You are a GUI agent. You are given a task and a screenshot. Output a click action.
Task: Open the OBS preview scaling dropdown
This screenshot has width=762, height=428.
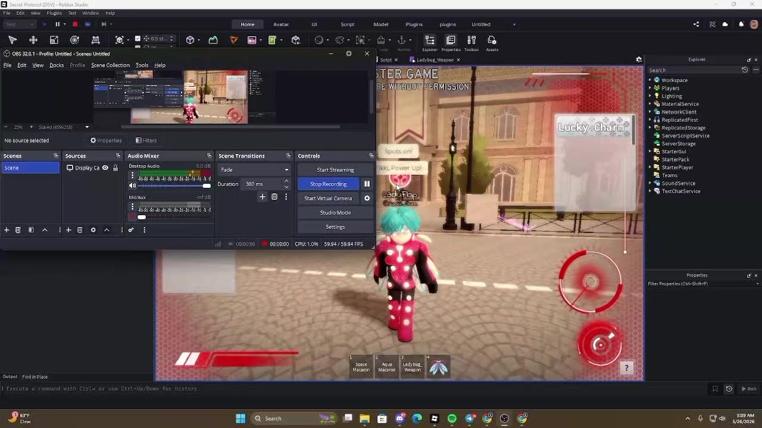(86, 127)
